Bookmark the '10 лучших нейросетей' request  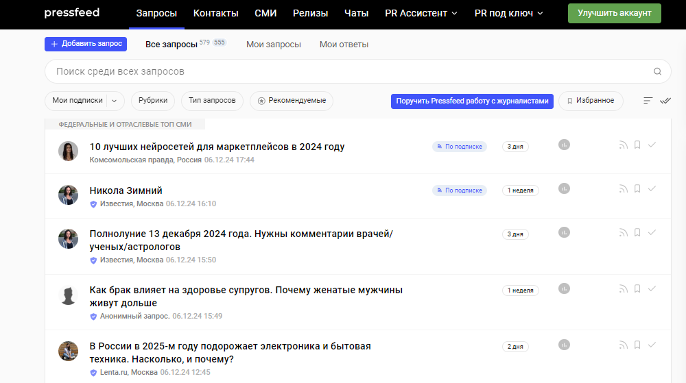point(637,145)
